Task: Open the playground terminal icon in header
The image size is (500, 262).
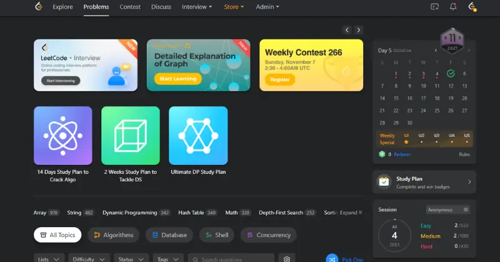Action: [434, 7]
